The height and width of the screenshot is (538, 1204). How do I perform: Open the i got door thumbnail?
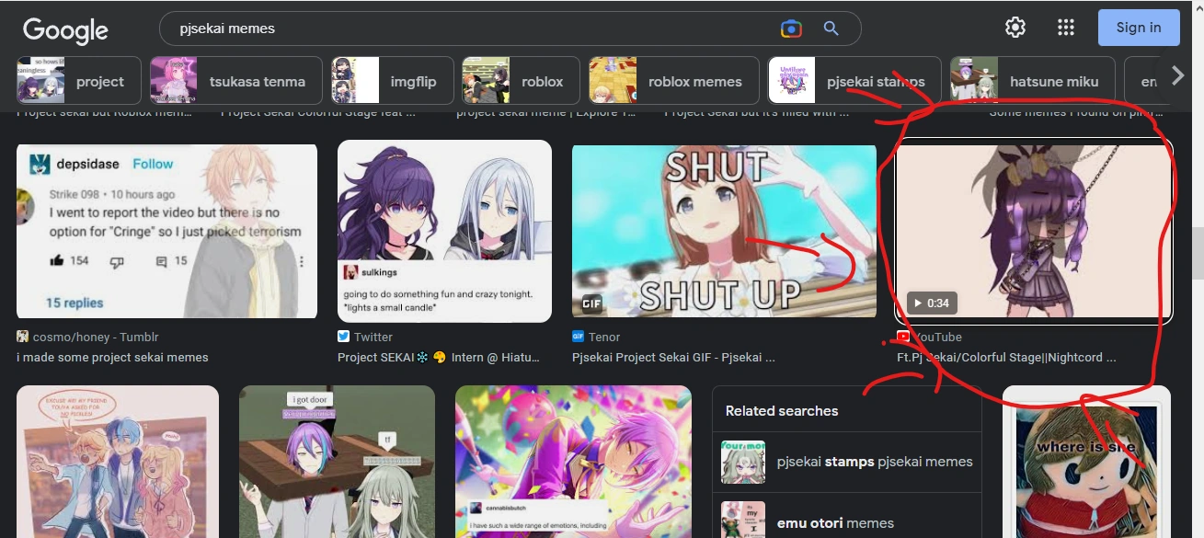(x=337, y=462)
